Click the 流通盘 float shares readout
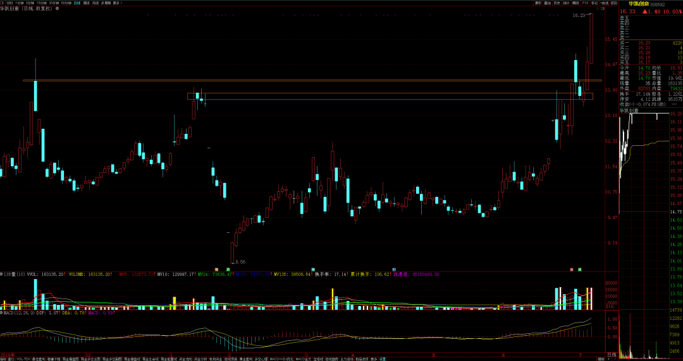683x361 pixels. [416, 275]
